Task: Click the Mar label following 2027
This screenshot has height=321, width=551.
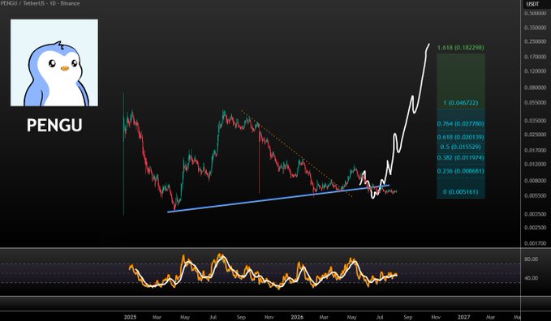Action: (x=491, y=317)
